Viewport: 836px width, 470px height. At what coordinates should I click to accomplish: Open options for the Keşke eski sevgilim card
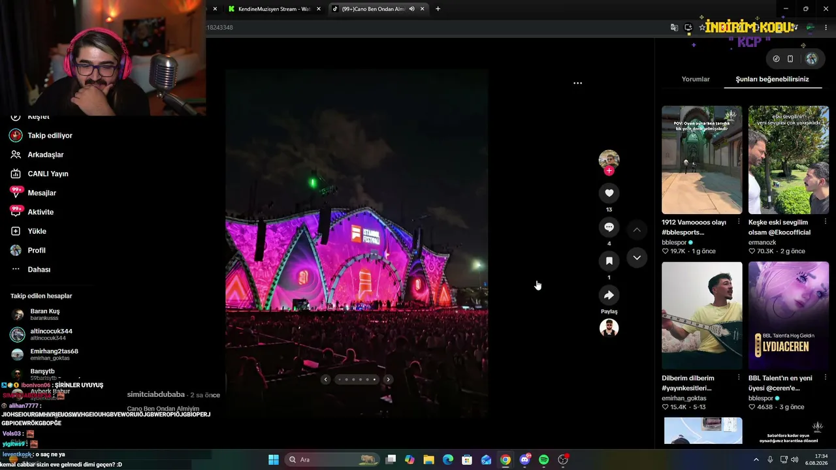click(826, 222)
